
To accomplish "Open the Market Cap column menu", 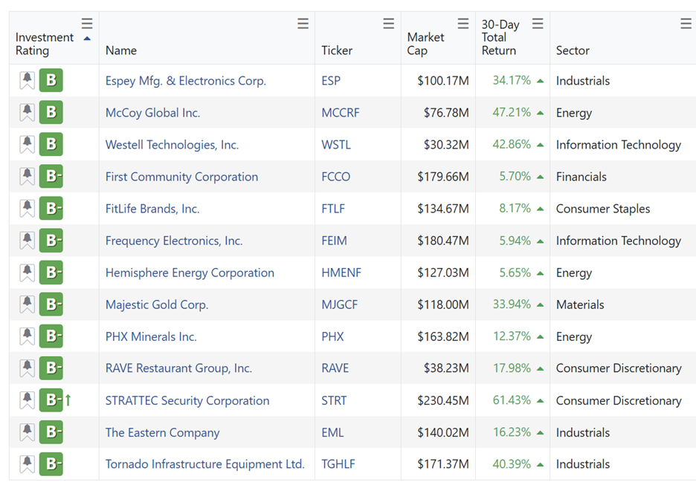I will pyautogui.click(x=463, y=23).
